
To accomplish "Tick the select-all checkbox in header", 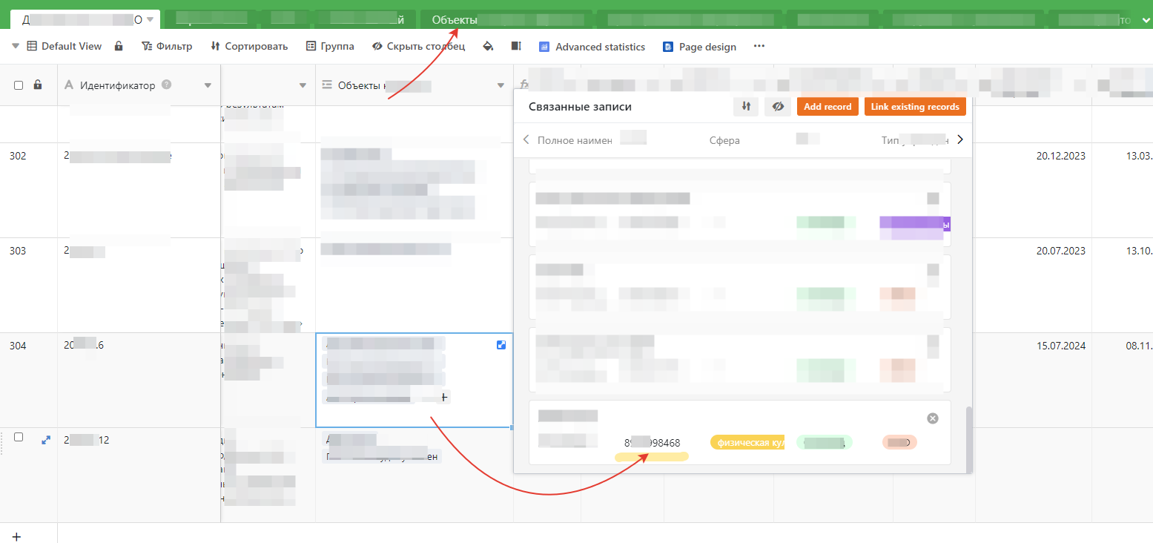I will 19,85.
